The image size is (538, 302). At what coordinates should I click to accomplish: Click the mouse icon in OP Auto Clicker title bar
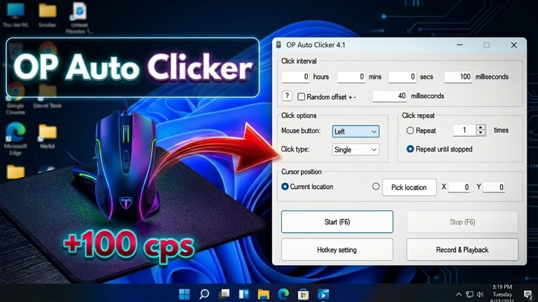[x=279, y=45]
